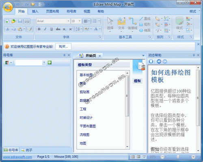Copy selection using copy icon
The image size is (203, 162).
pos(13,29)
